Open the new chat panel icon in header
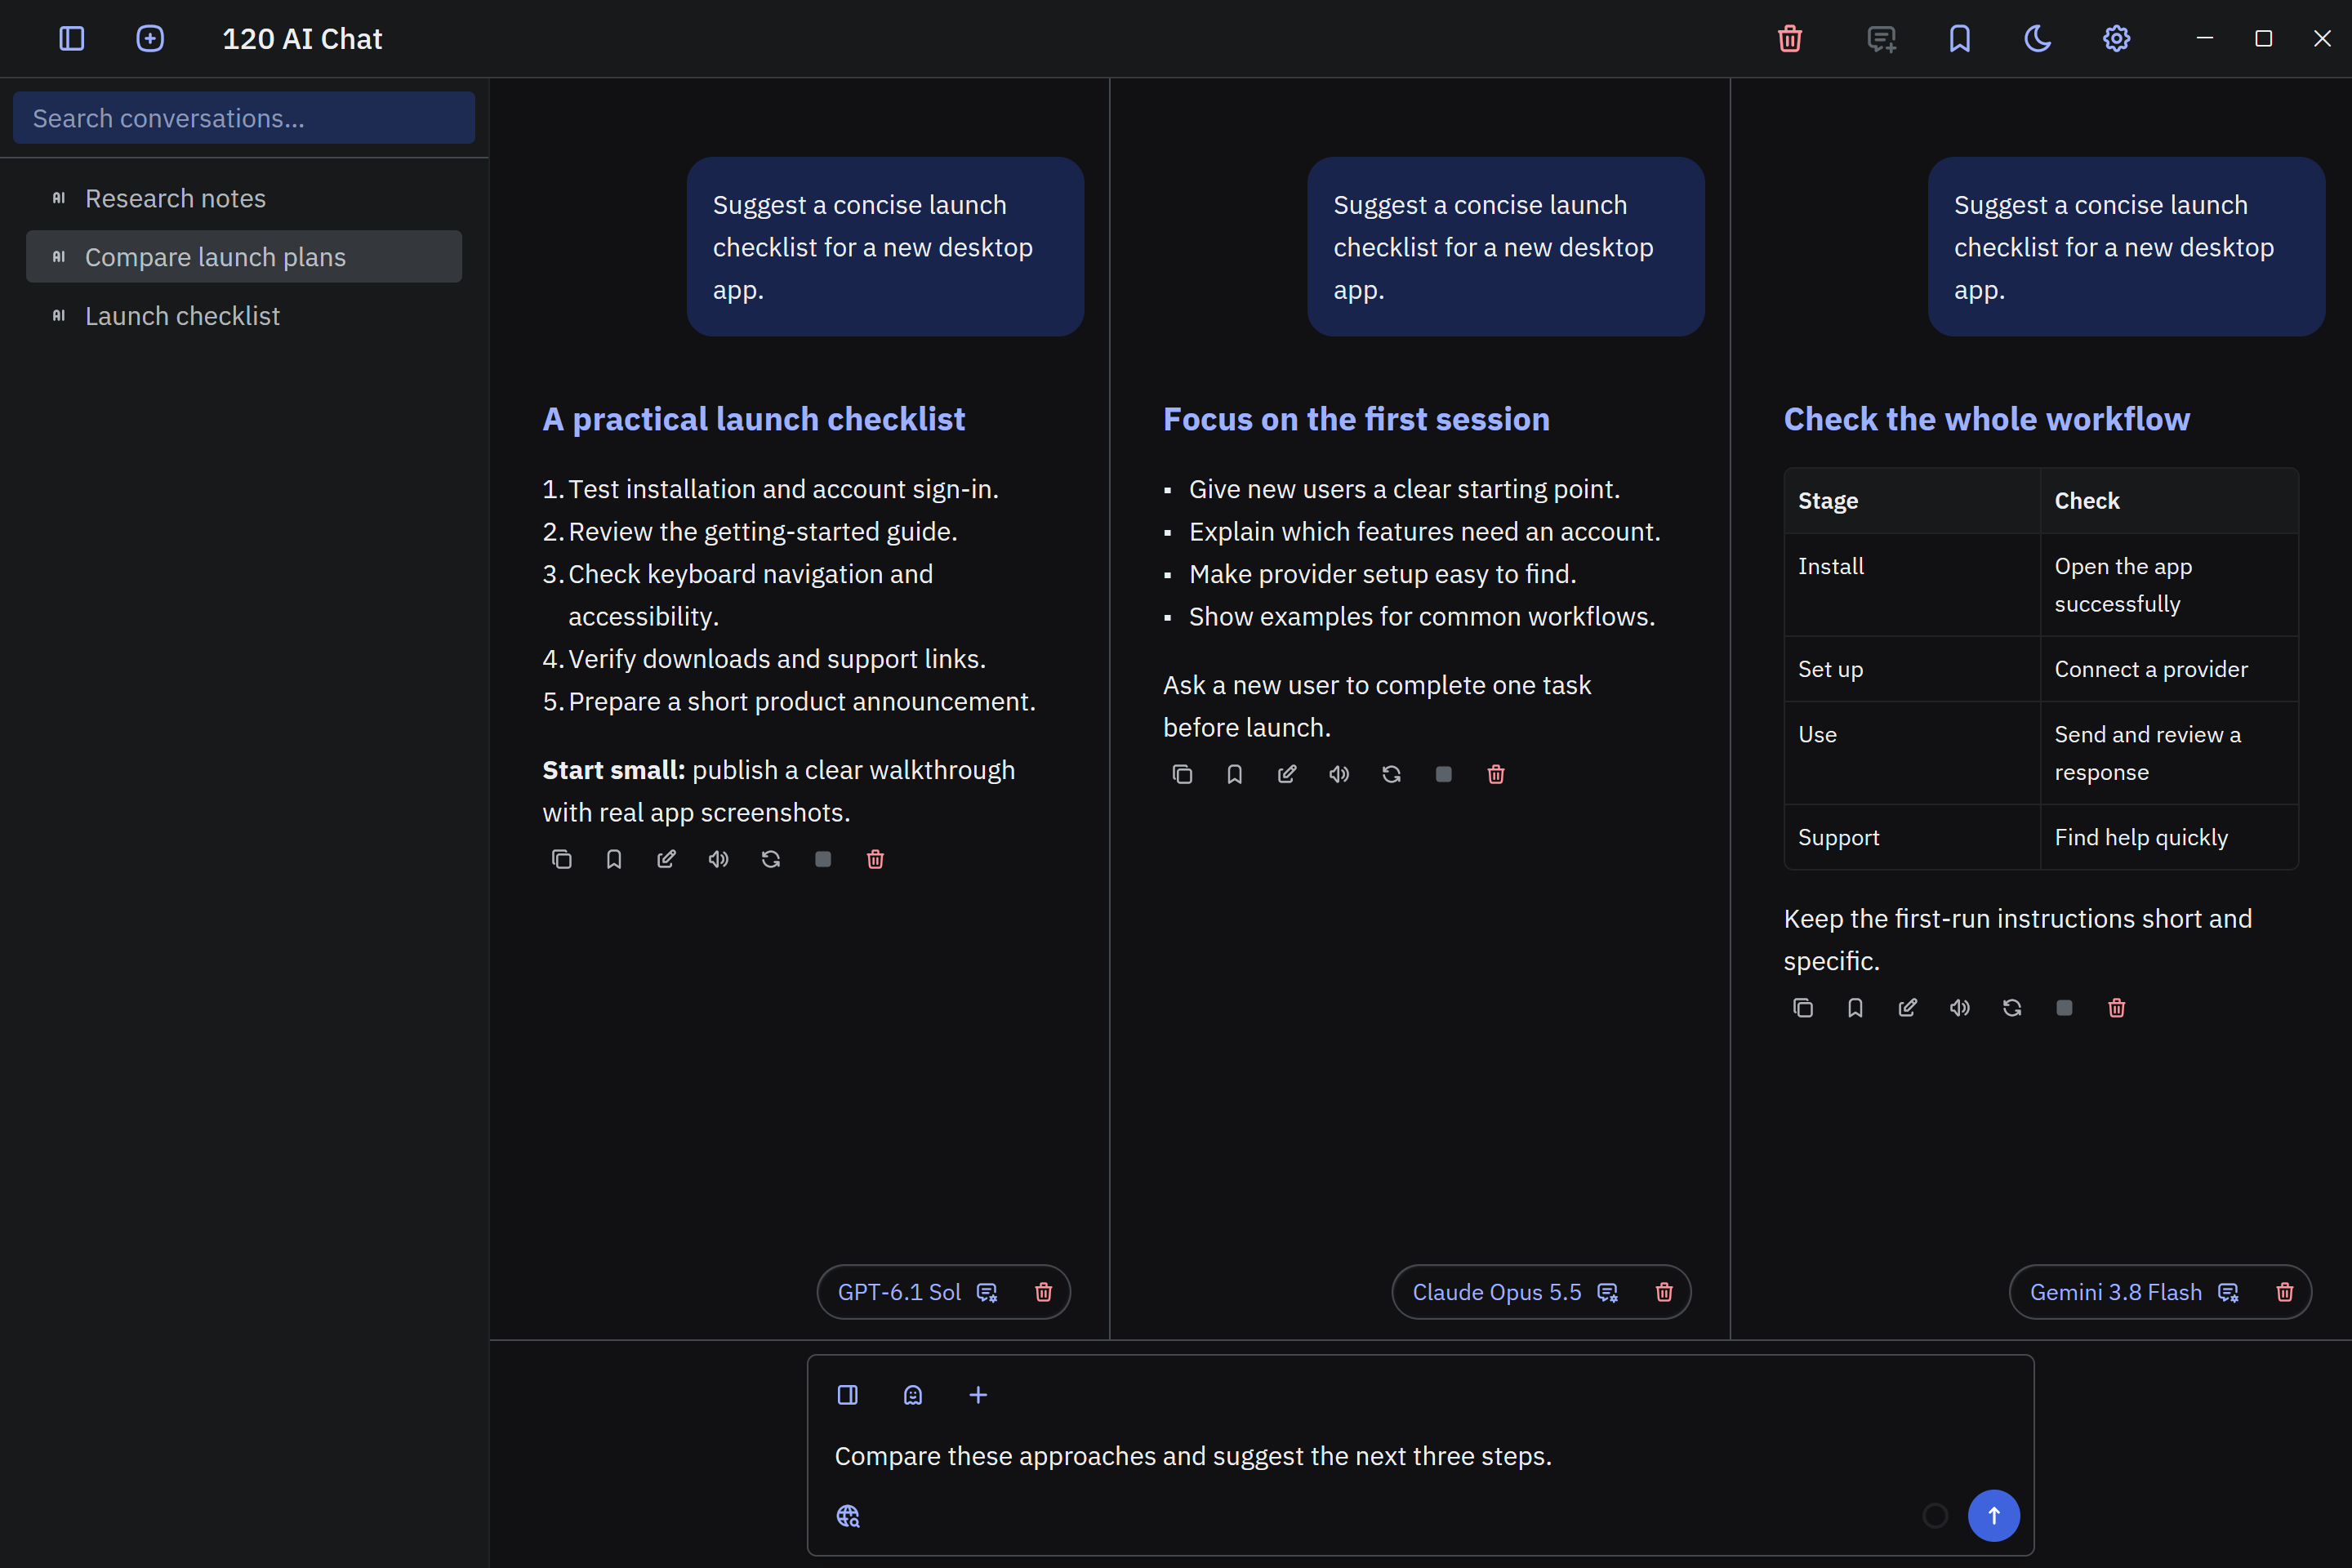This screenshot has width=2352, height=1568. (1881, 39)
